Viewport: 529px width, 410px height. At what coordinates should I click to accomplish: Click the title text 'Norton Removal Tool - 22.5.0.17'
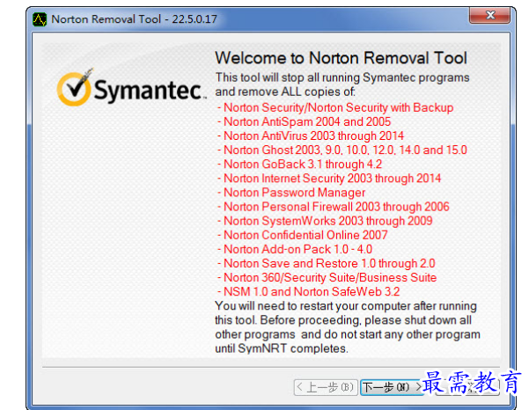coord(135,19)
